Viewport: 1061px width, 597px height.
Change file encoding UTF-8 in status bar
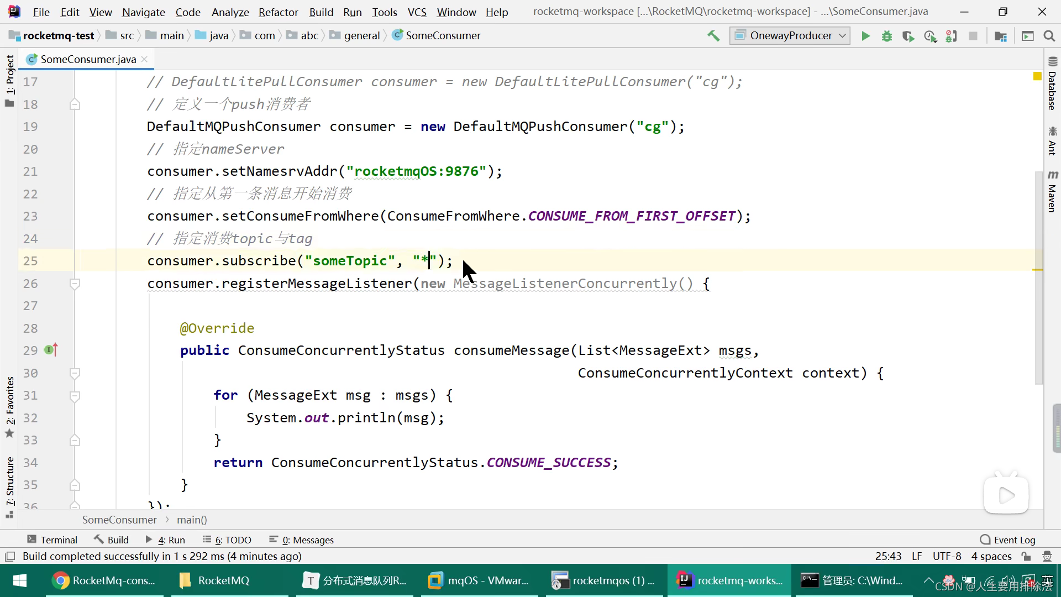[947, 556]
